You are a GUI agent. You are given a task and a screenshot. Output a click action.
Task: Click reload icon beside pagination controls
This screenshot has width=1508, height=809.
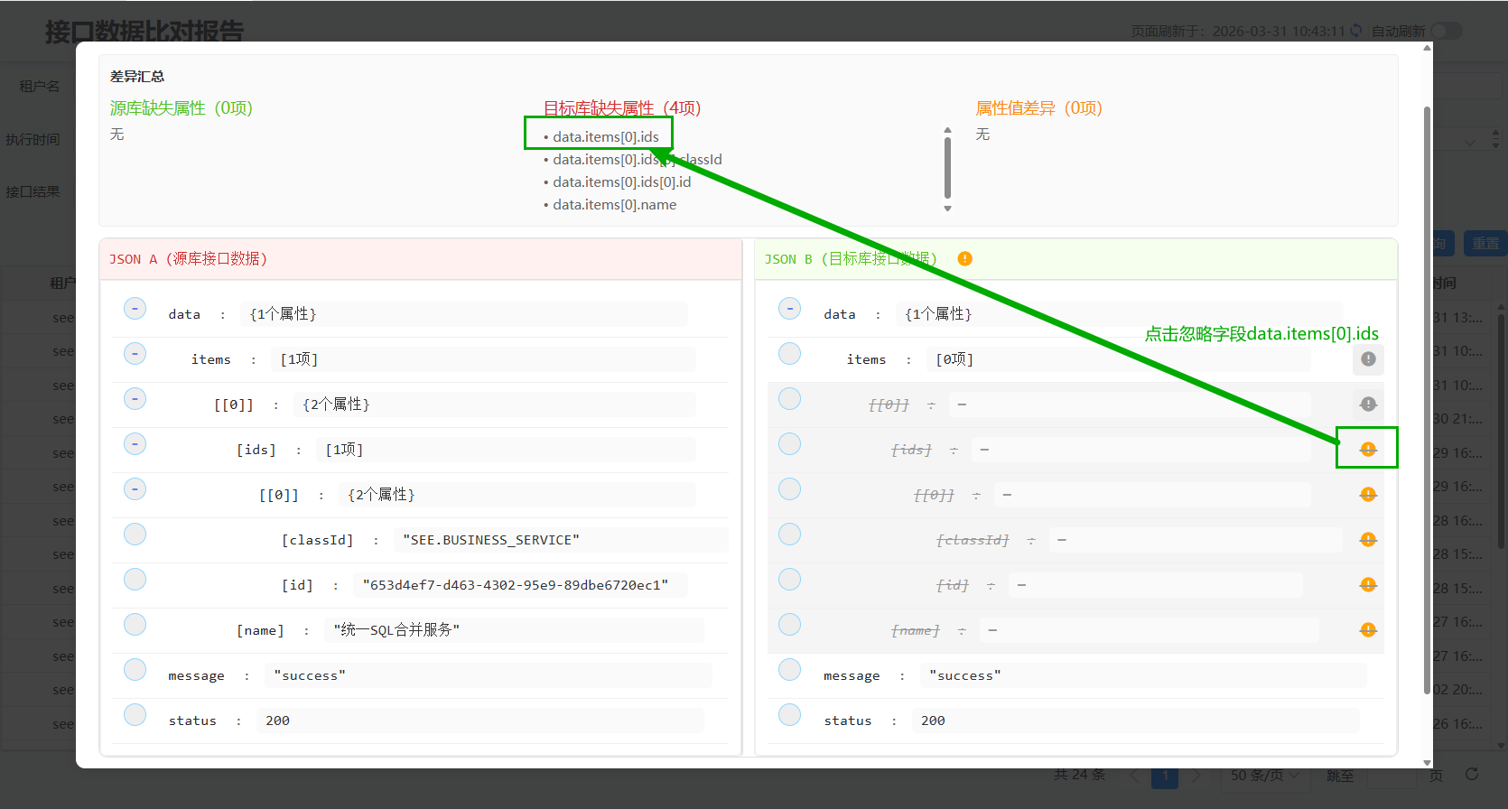1472,775
